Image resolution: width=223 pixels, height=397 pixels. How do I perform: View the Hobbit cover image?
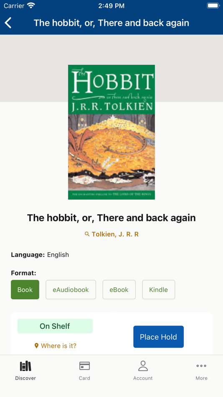coord(111,132)
